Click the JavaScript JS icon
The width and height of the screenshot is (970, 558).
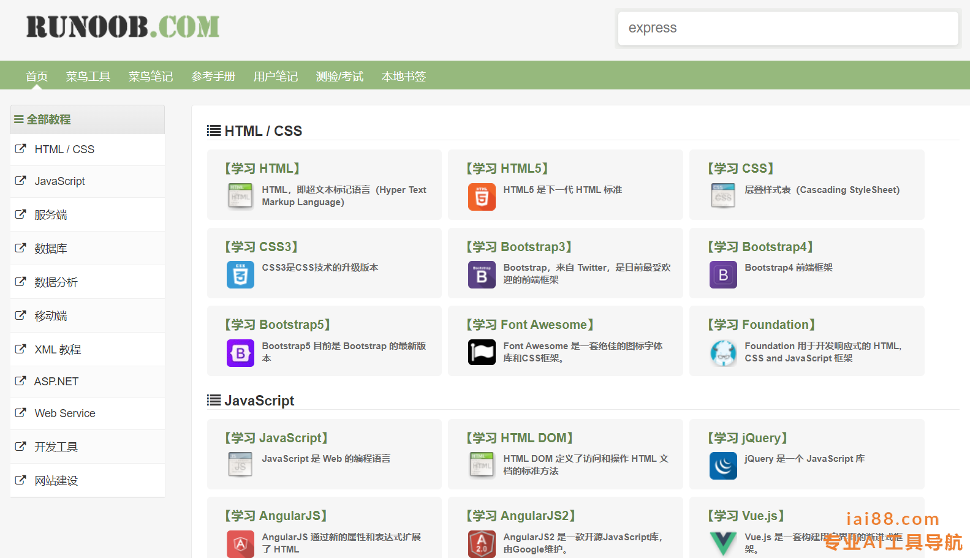(x=240, y=466)
